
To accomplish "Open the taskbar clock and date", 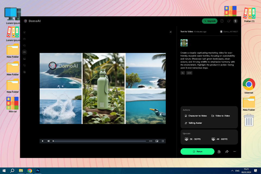I will 246,171.
